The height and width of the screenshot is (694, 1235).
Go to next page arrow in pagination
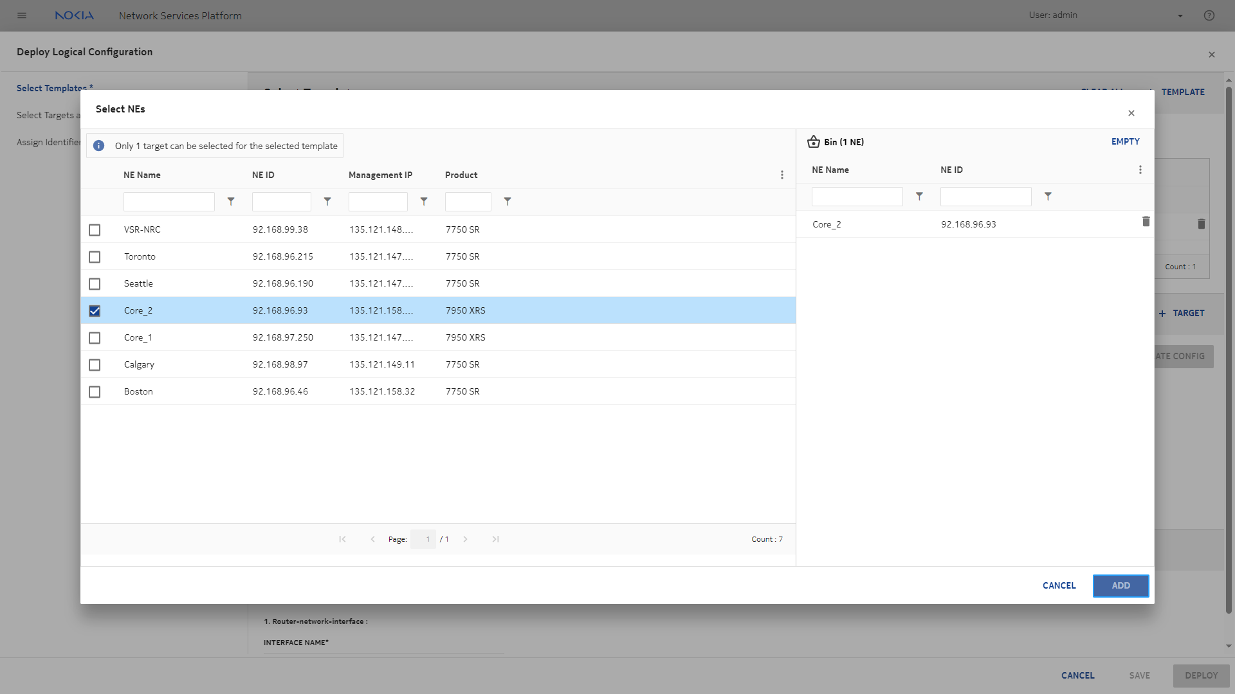465,539
